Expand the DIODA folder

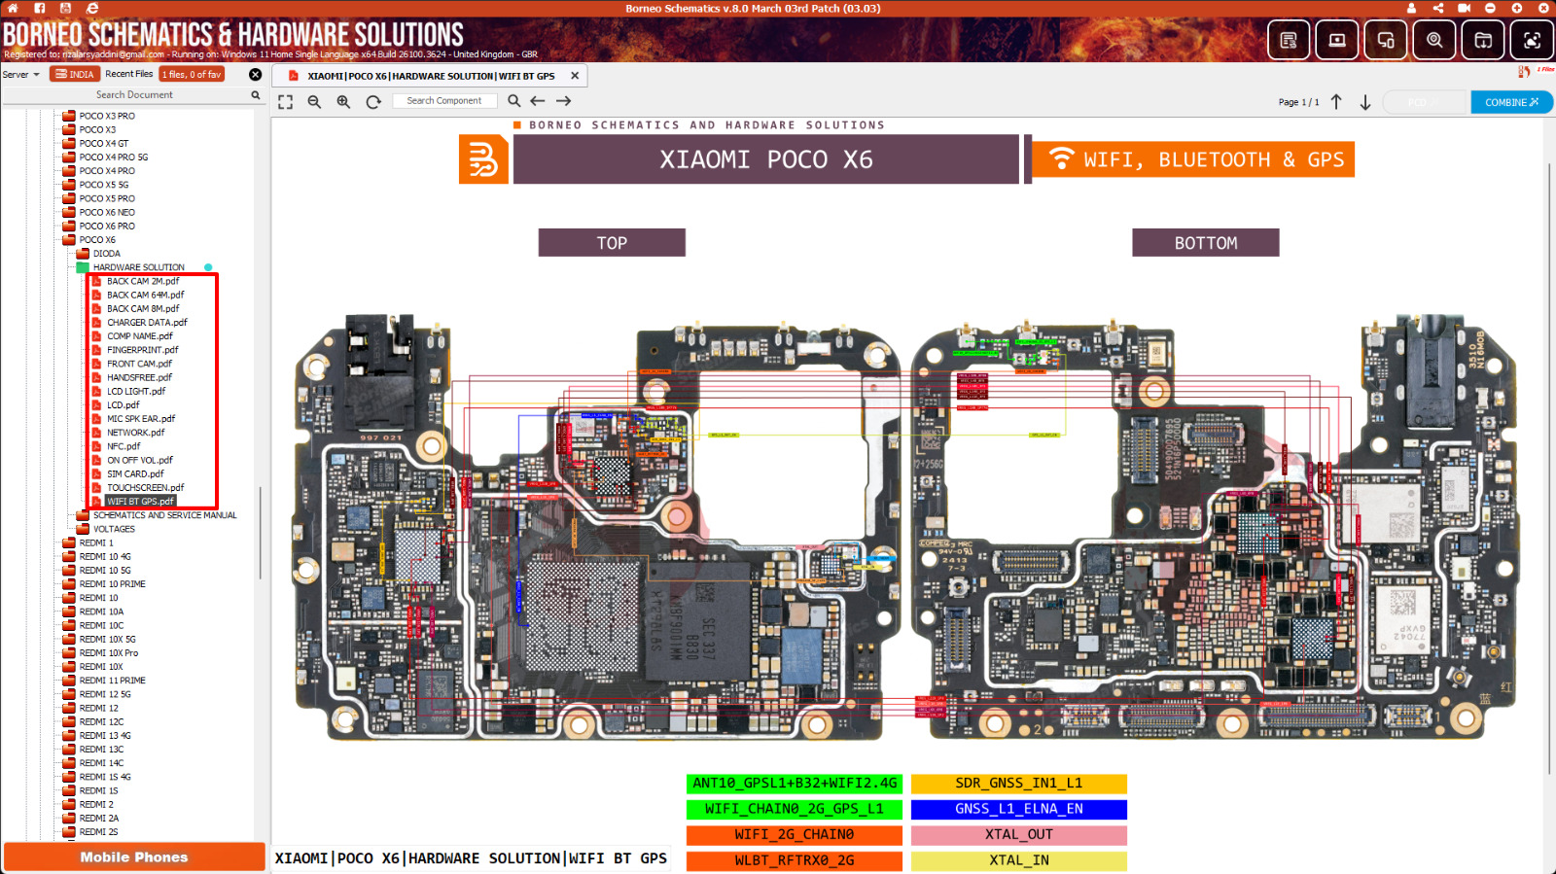pos(83,254)
